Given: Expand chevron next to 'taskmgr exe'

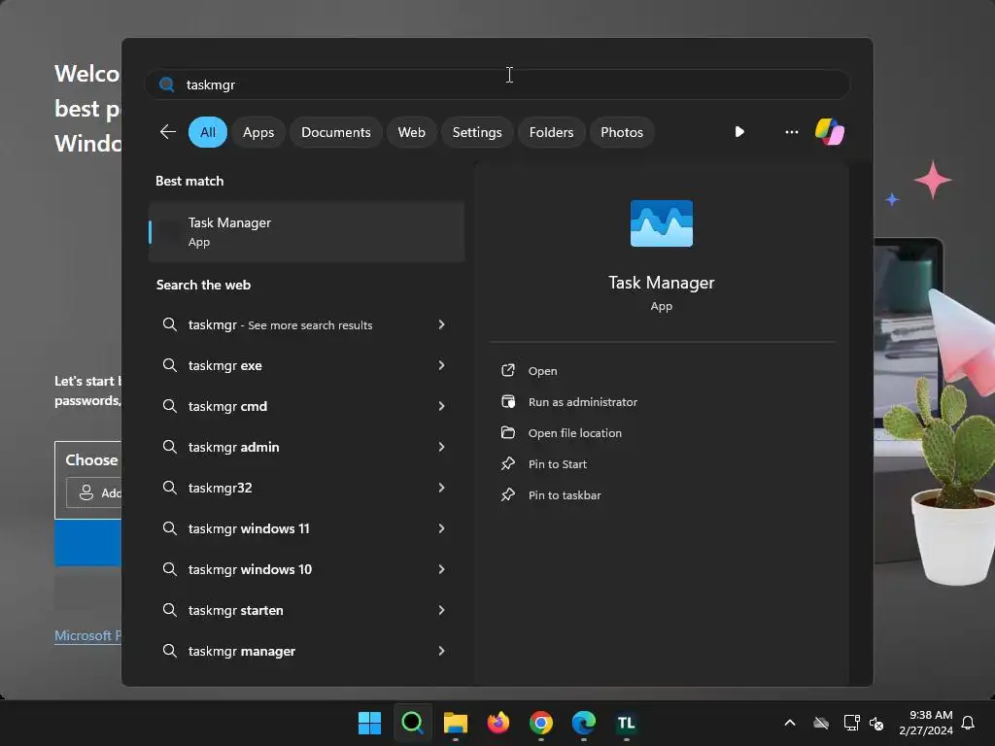Looking at the screenshot, I should pos(442,365).
